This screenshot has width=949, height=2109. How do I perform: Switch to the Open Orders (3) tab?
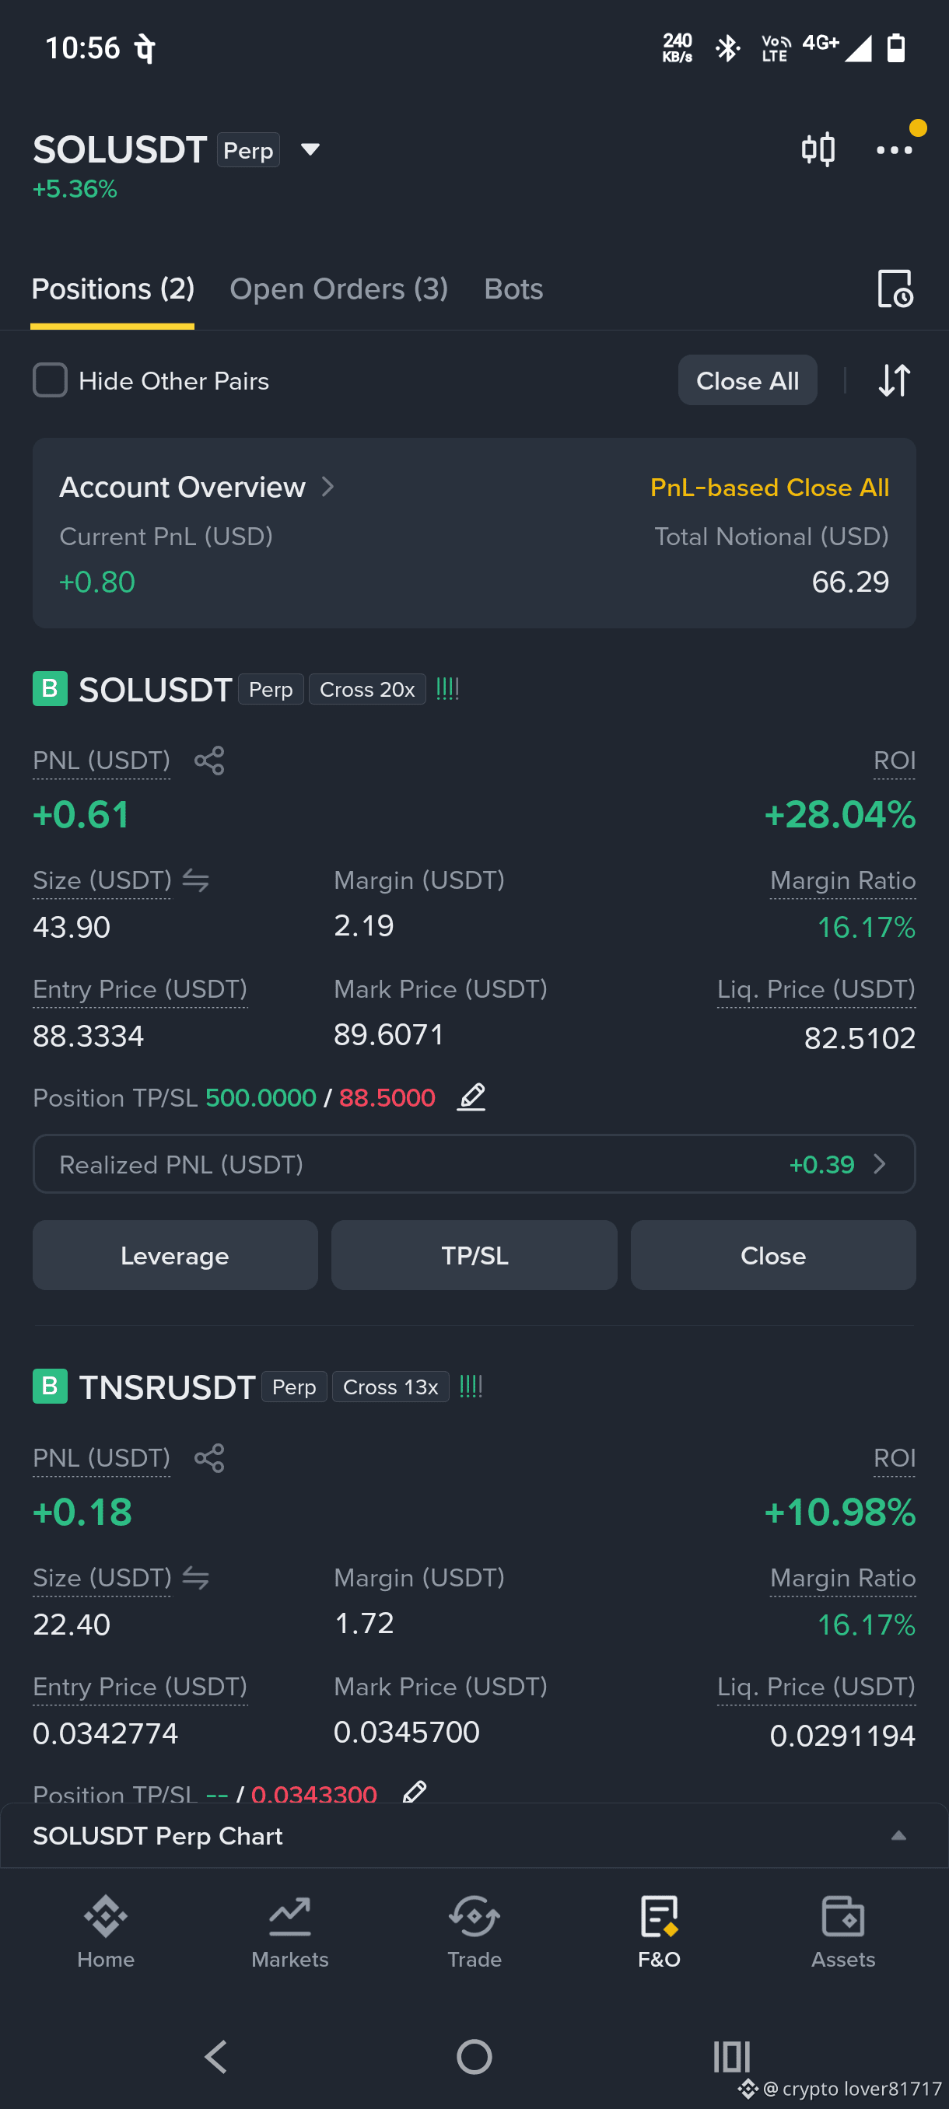(339, 289)
